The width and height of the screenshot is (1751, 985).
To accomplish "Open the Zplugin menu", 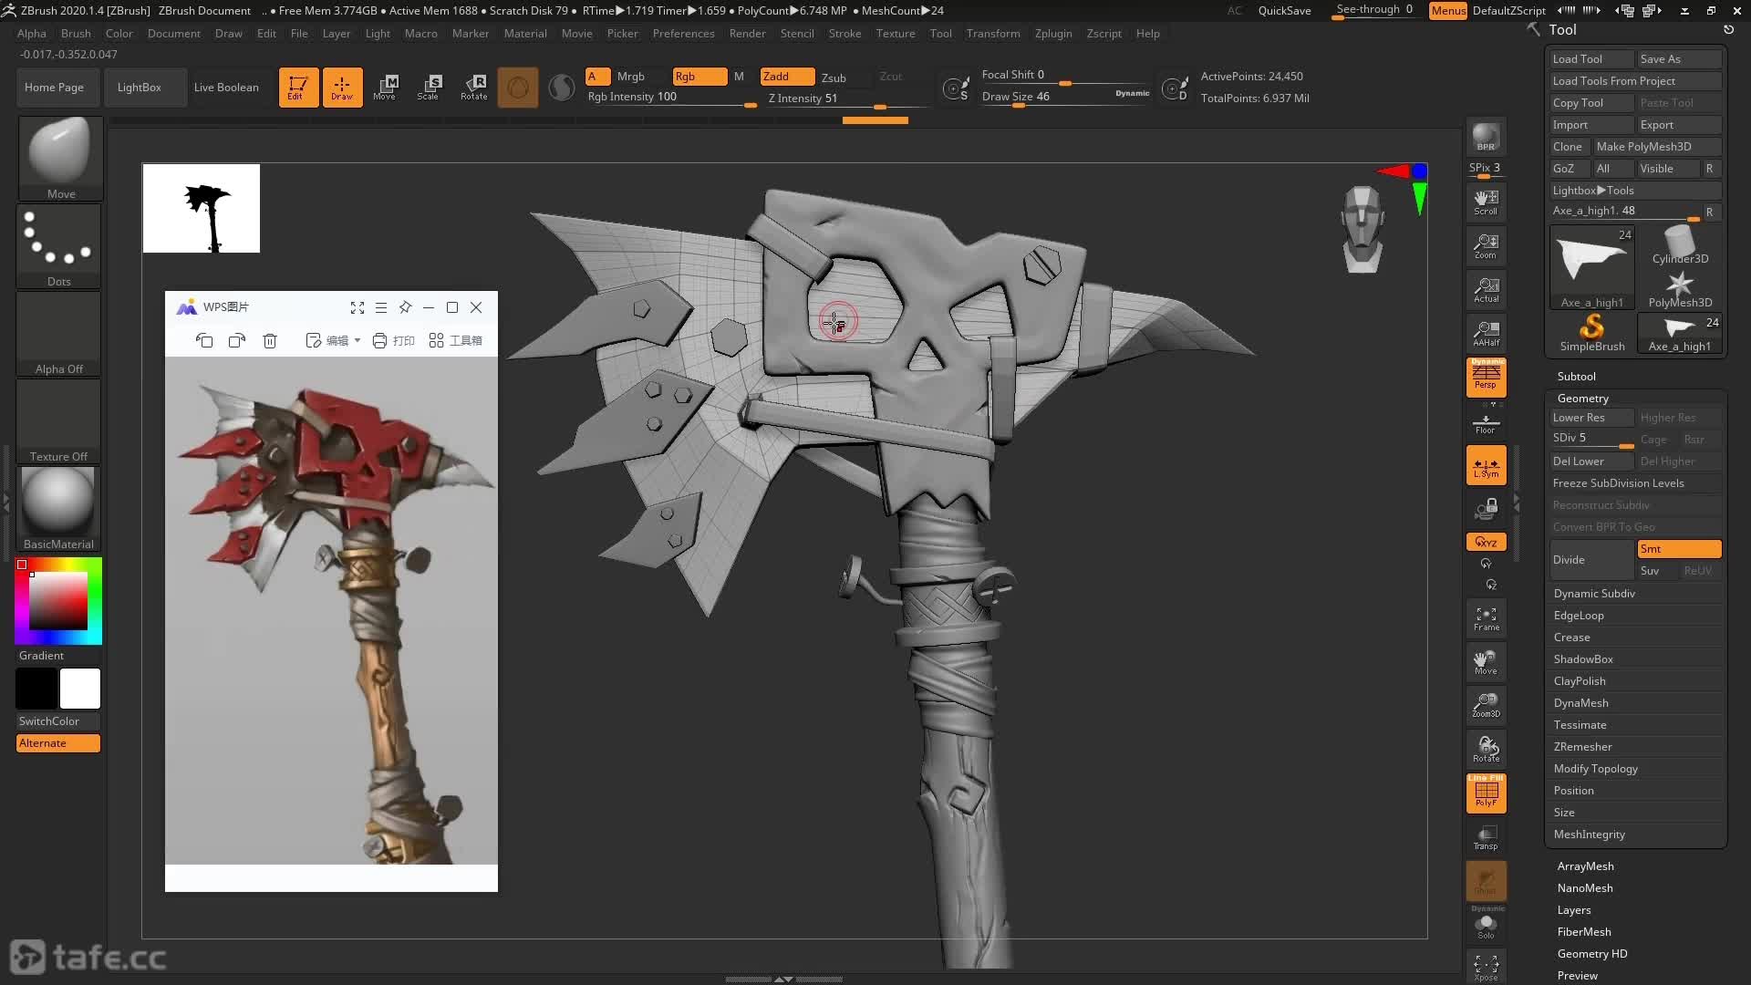I will tap(1053, 34).
